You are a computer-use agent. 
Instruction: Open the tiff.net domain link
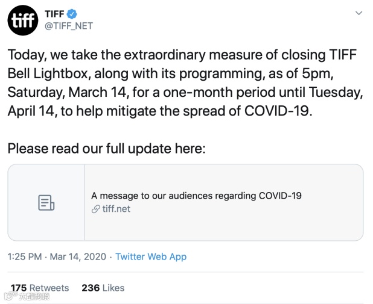[116, 209]
